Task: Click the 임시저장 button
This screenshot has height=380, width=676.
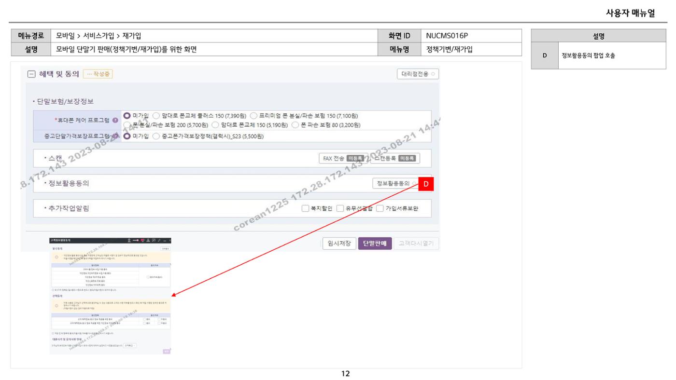Action: pyautogui.click(x=339, y=244)
